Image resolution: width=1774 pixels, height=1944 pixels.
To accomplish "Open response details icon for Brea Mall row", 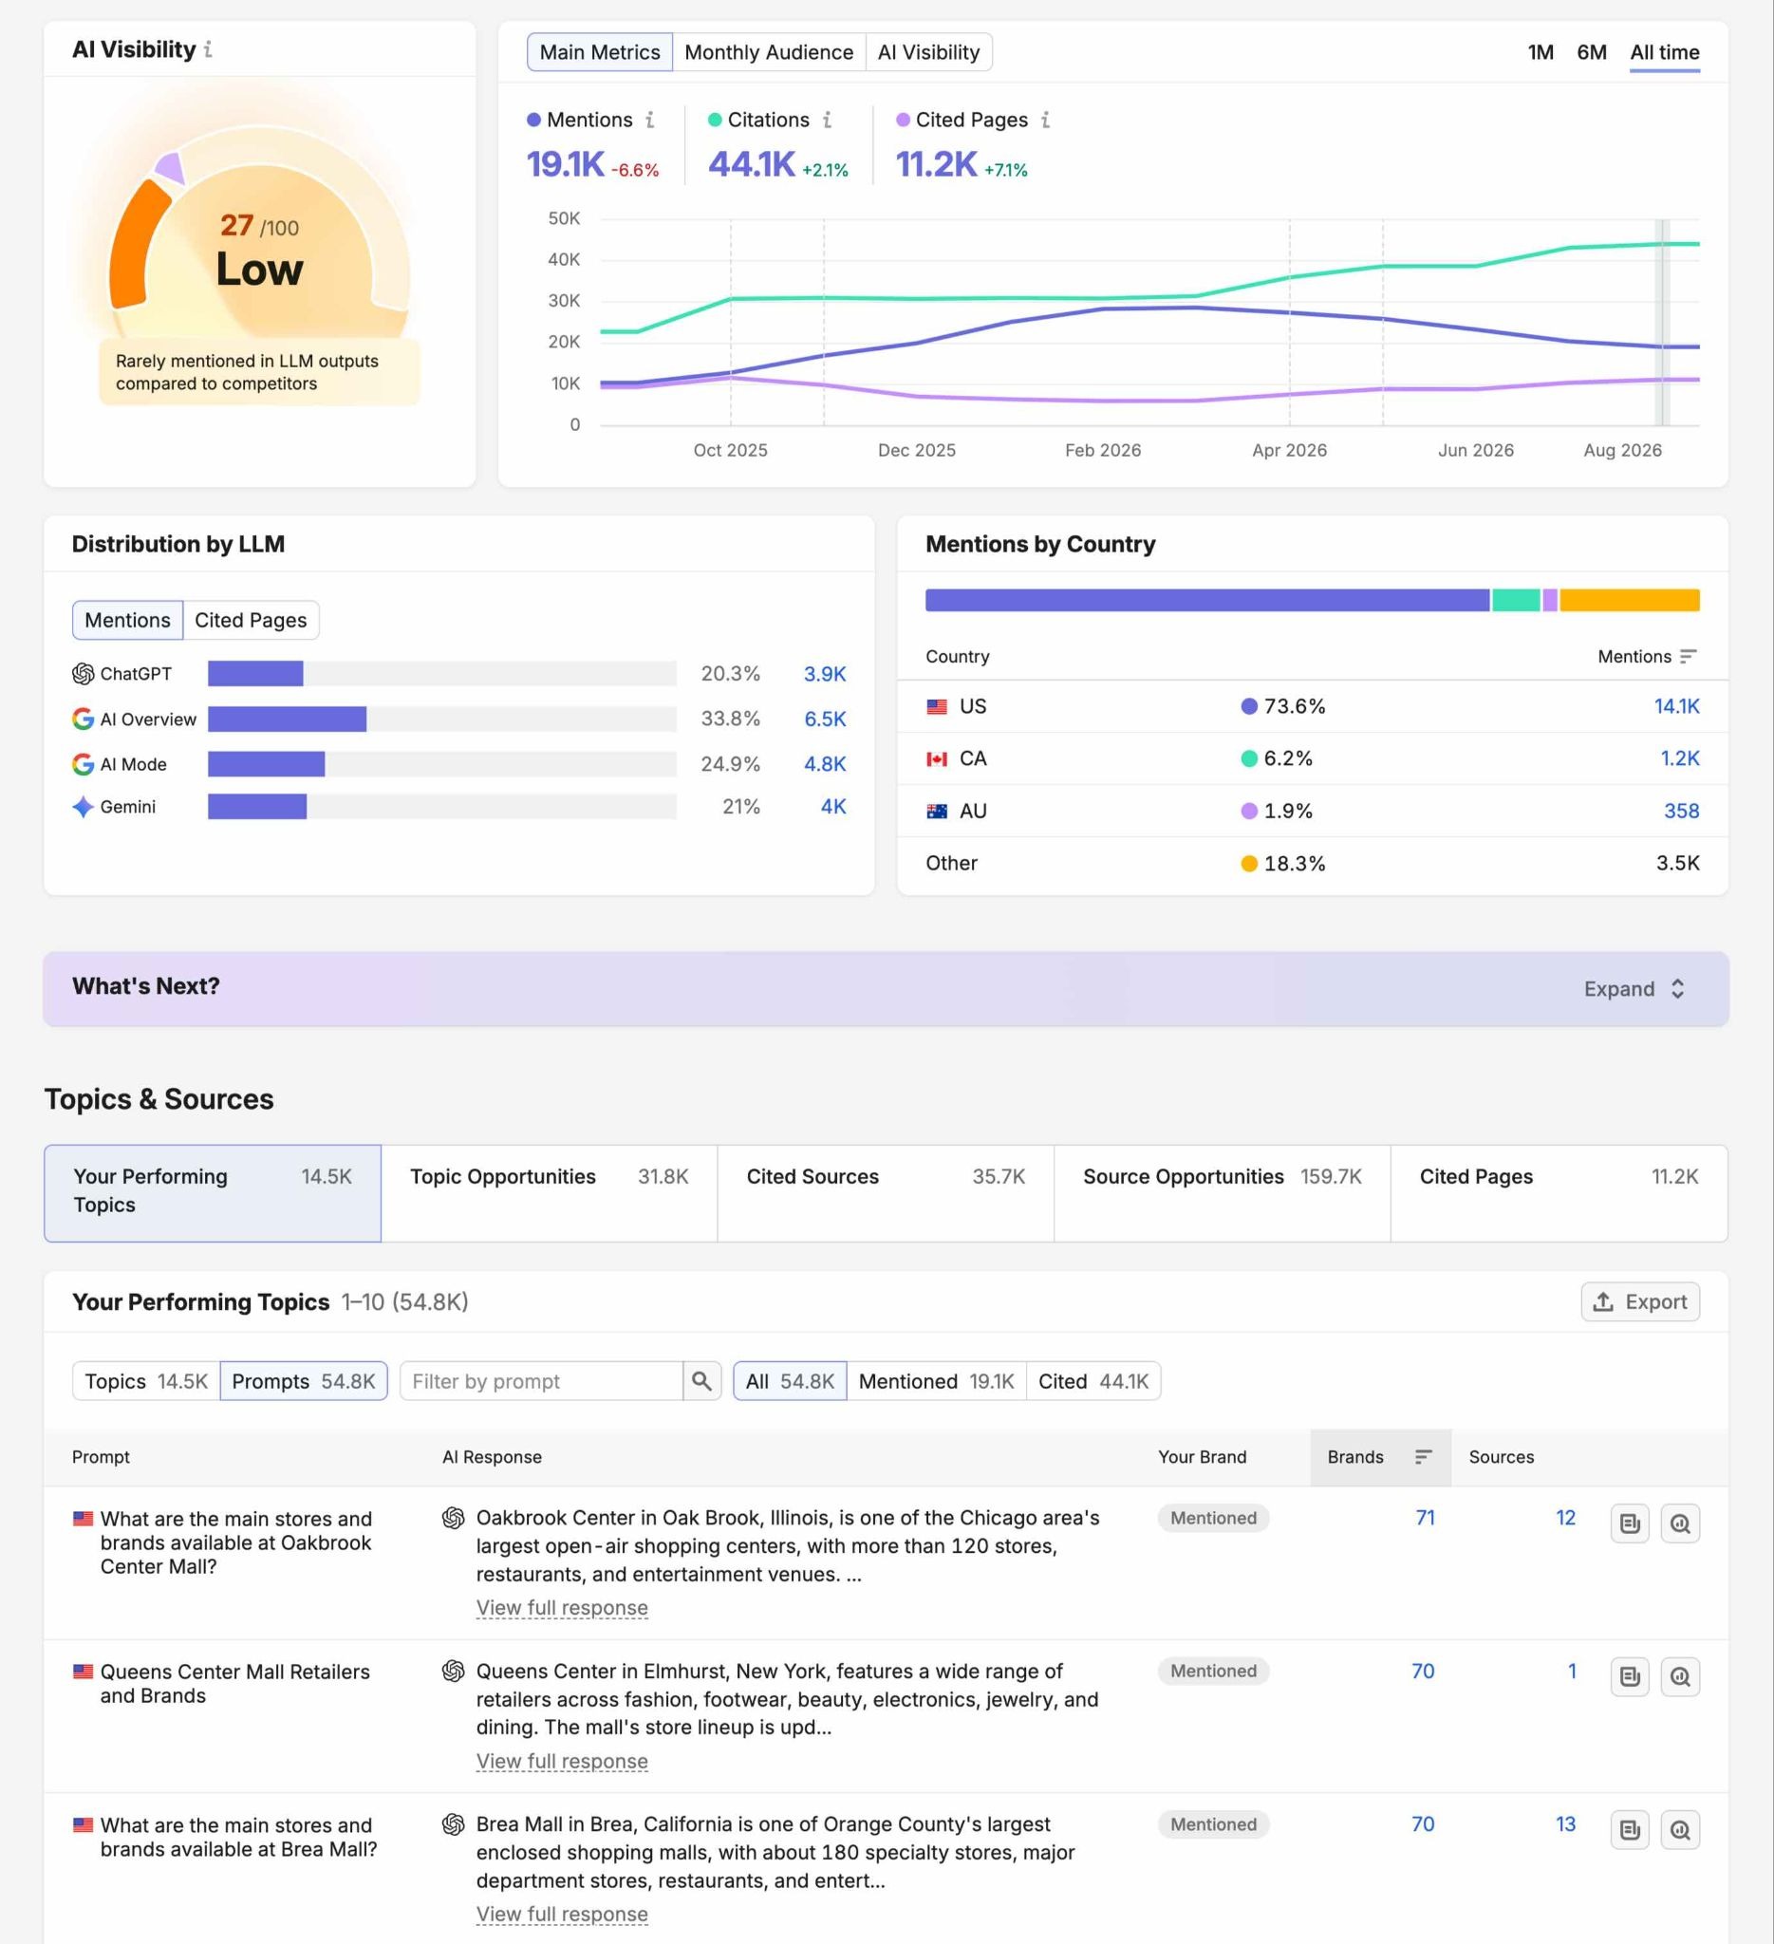I will click(1630, 1830).
